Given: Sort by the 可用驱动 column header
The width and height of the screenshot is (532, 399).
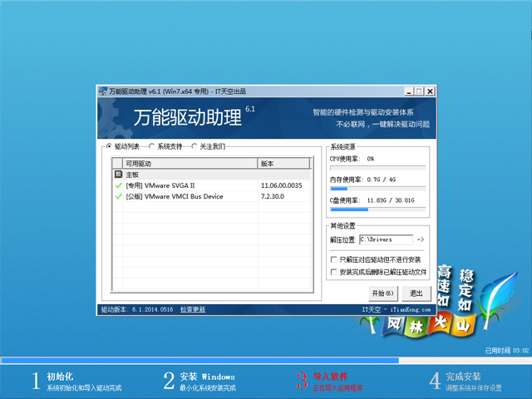Looking at the screenshot, I should click(x=187, y=164).
